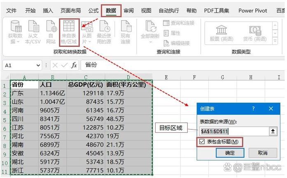Select the cell 广东
The height and width of the screenshot is (178, 287).
pos(24,93)
